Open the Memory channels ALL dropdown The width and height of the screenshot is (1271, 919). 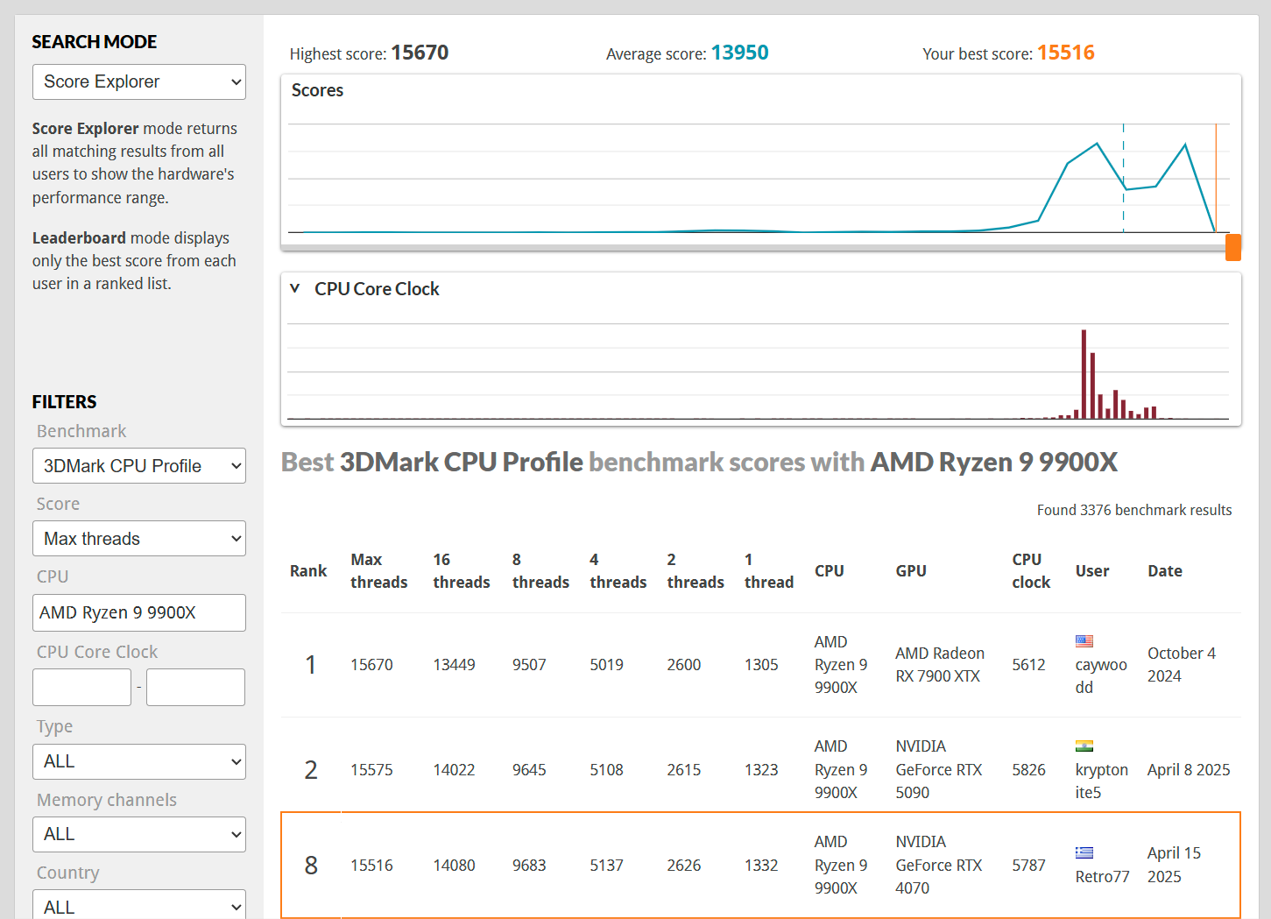(x=139, y=834)
